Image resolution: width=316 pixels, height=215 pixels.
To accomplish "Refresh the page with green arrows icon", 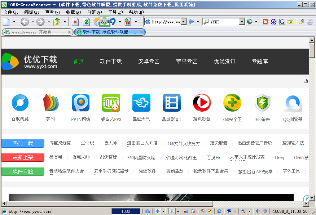I will [86, 22].
